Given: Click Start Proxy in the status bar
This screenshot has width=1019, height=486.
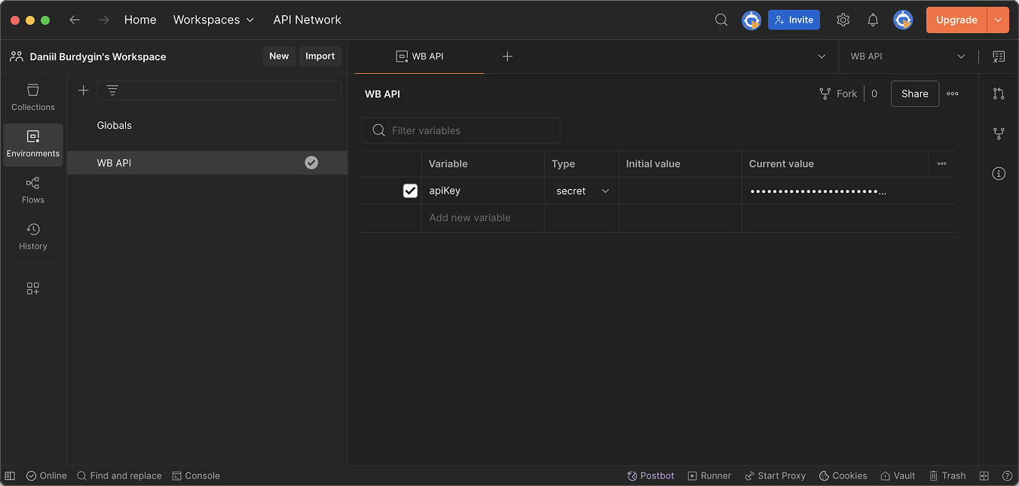Looking at the screenshot, I should click(x=776, y=475).
